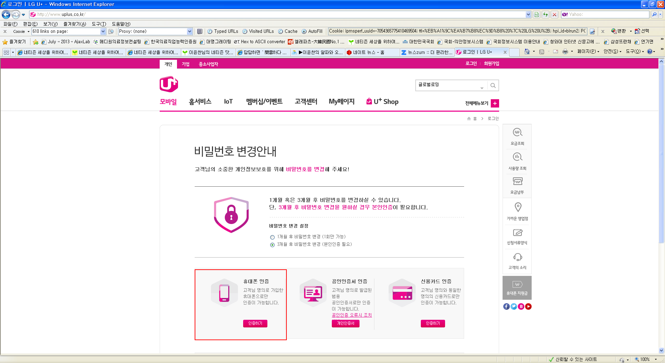Click the Print icon in command bar
The height and width of the screenshot is (363, 665).
point(565,52)
